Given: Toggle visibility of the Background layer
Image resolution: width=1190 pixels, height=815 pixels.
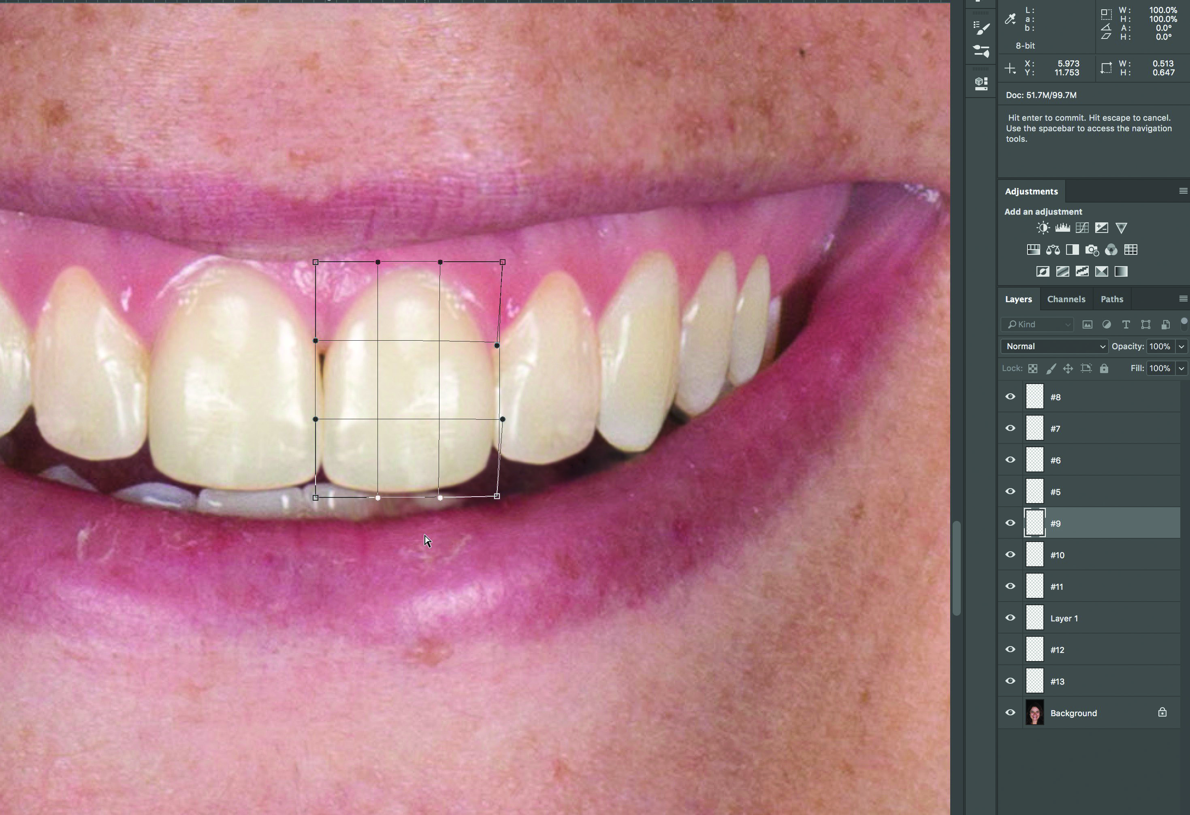Looking at the screenshot, I should pyautogui.click(x=1010, y=713).
